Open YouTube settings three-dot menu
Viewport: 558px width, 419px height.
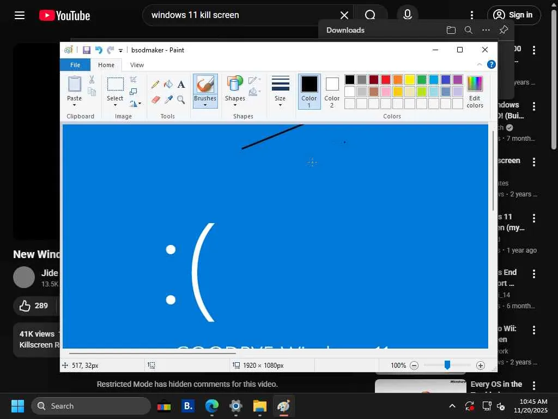click(x=472, y=15)
